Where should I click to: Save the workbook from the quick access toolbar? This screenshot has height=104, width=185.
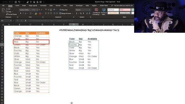point(16,2)
